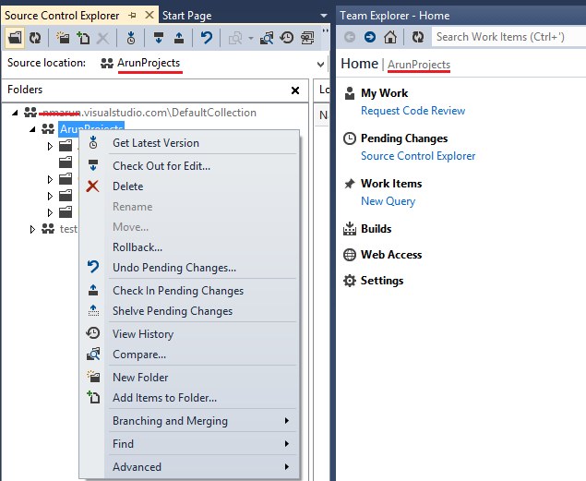Click the View History toolbar icon
The width and height of the screenshot is (586, 481).
coord(287,38)
